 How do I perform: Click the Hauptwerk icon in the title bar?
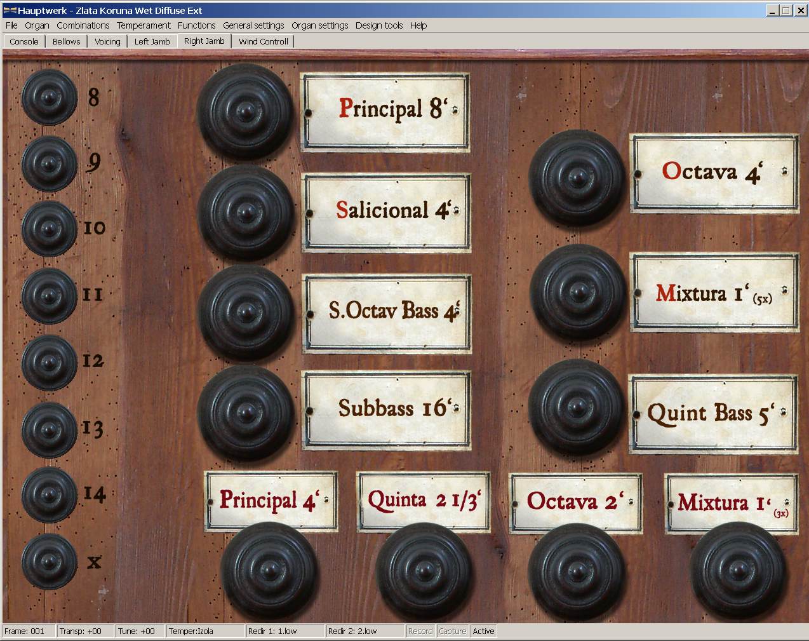(x=10, y=10)
